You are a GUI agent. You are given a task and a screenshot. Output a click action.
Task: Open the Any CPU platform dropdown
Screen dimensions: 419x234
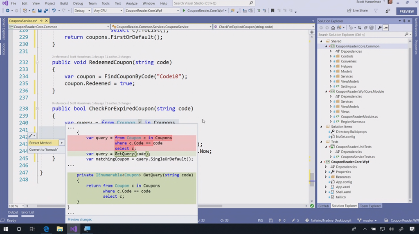(108, 11)
